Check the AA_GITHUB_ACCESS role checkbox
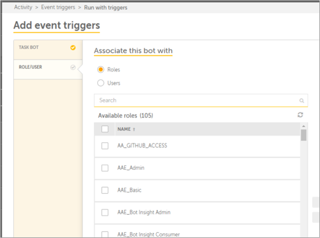 coord(105,145)
